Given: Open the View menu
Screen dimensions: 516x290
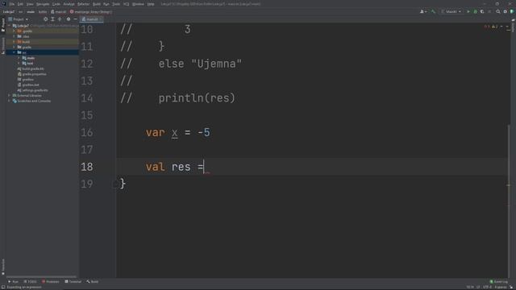Looking at the screenshot, I should (x=30, y=4).
